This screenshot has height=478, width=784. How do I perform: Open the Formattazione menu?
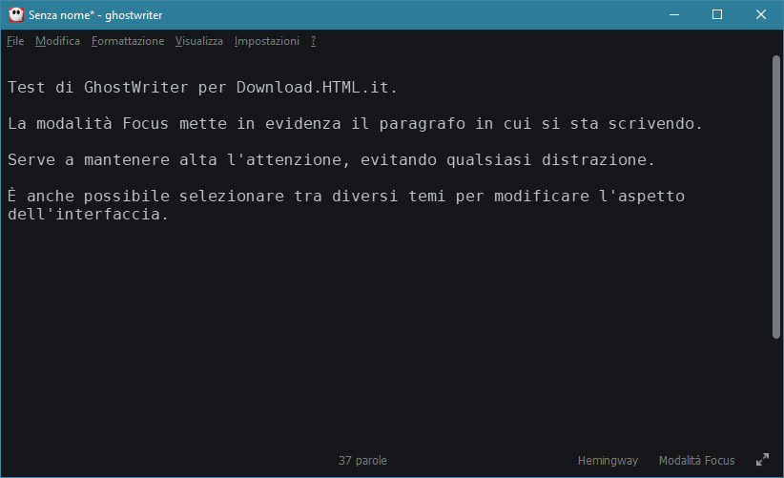tap(128, 41)
